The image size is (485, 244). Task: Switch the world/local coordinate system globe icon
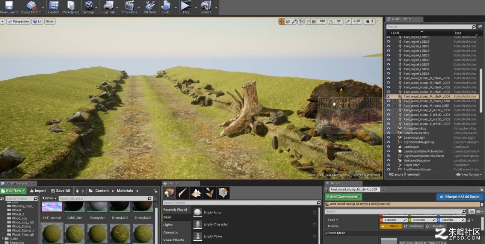pyautogui.click(x=301, y=21)
